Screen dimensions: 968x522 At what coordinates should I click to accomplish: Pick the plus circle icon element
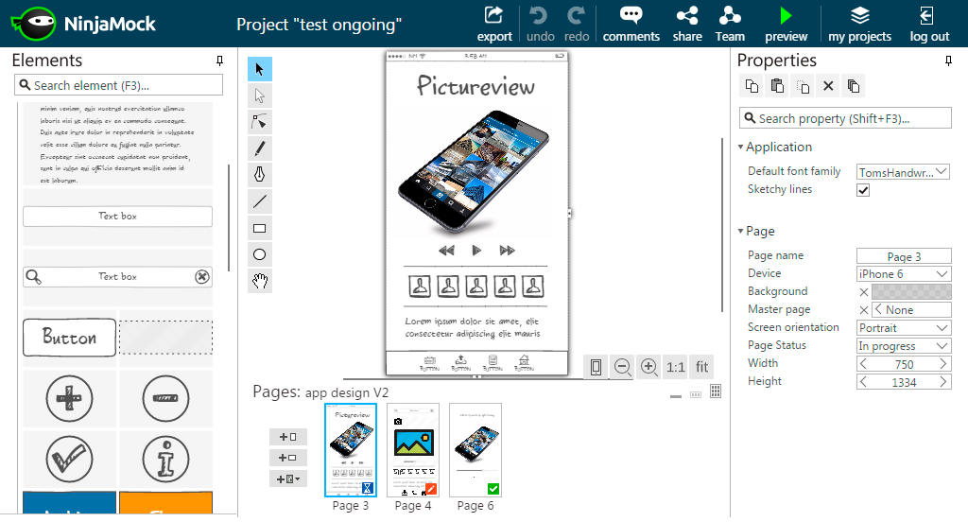coord(69,398)
